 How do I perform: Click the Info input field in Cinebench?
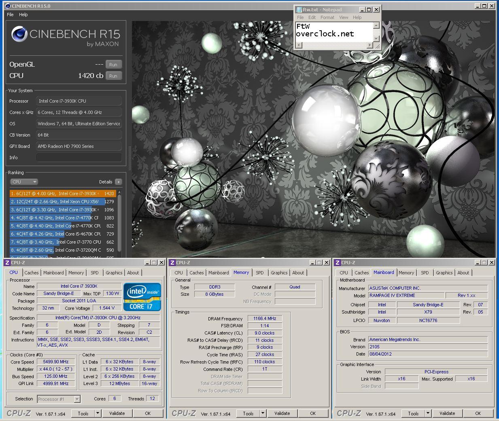coord(79,158)
